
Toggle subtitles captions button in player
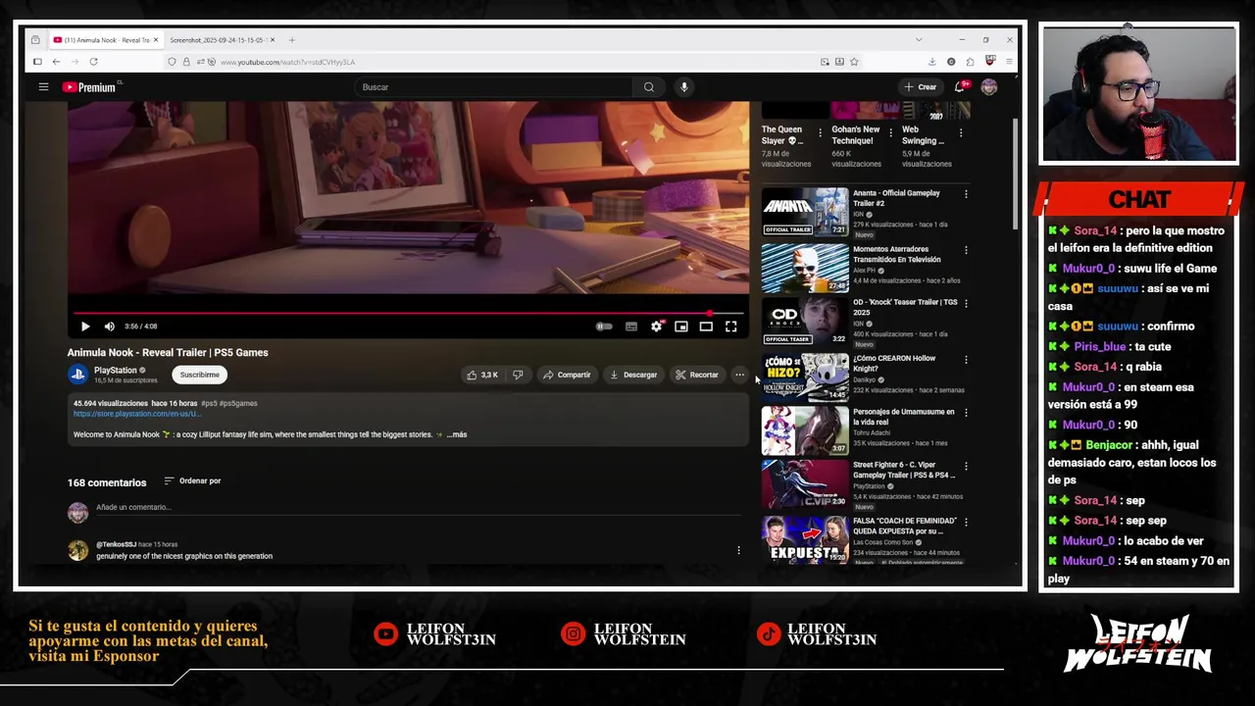click(x=631, y=327)
